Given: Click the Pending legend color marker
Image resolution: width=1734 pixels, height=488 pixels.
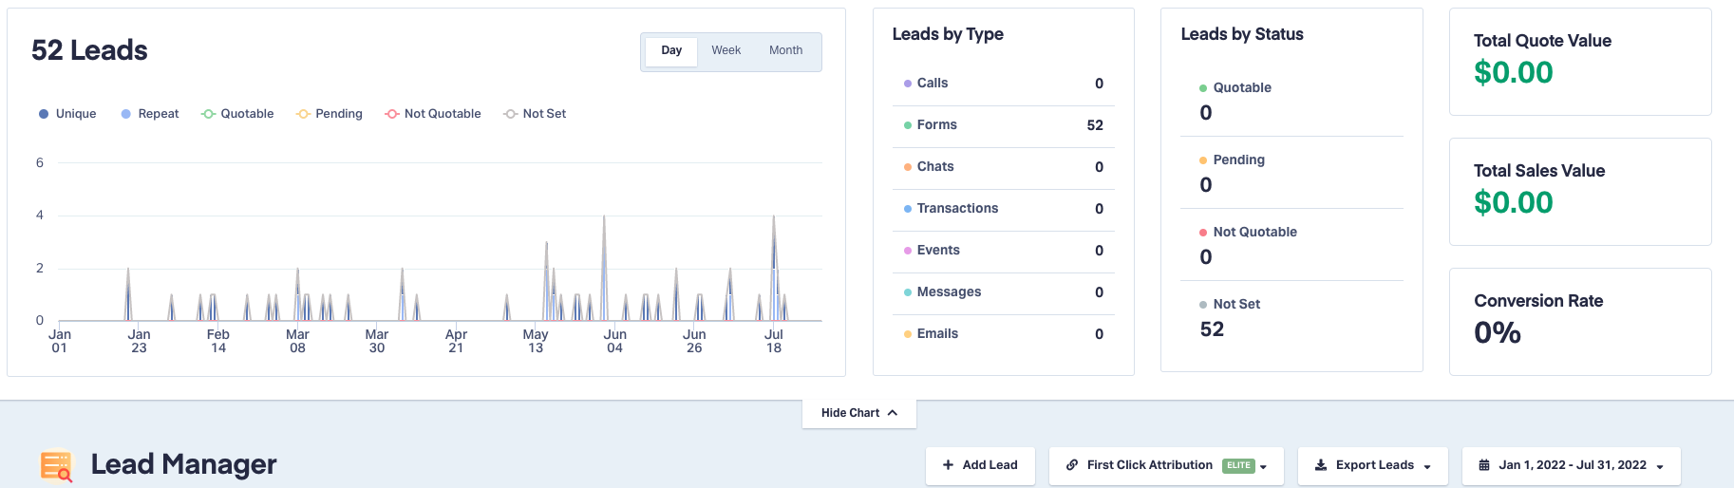Looking at the screenshot, I should [303, 114].
